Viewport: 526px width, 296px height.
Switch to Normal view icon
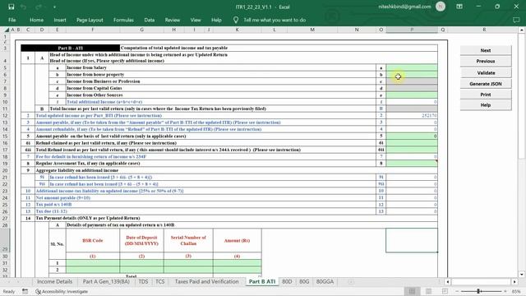tap(412, 291)
